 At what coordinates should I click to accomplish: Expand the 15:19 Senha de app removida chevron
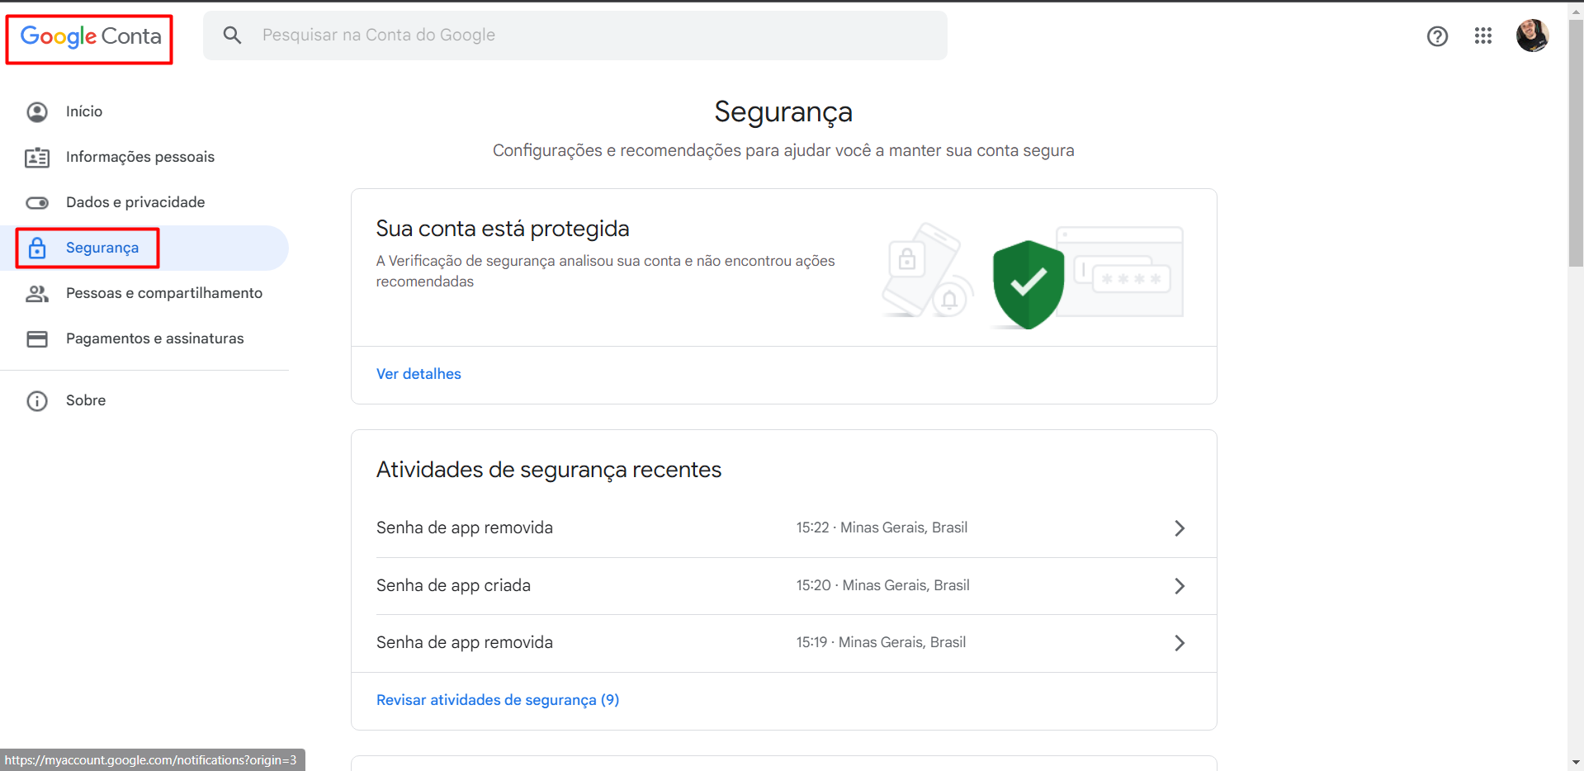(1180, 643)
